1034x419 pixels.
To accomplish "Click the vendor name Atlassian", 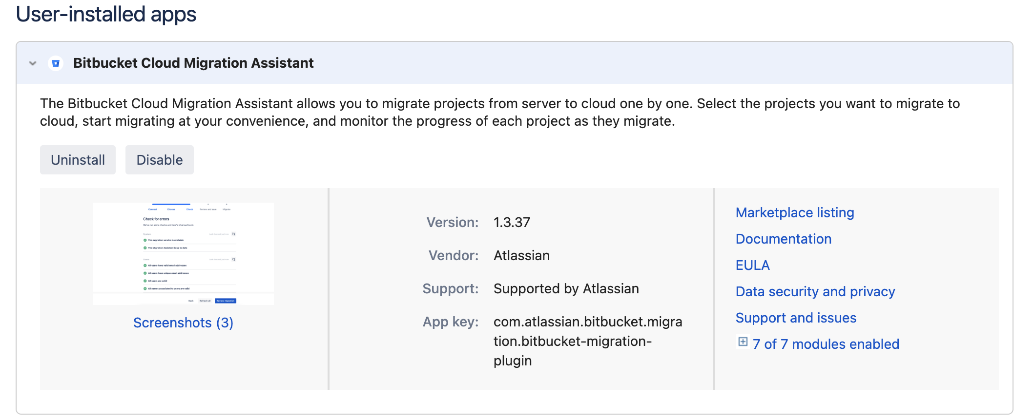I will [521, 255].
